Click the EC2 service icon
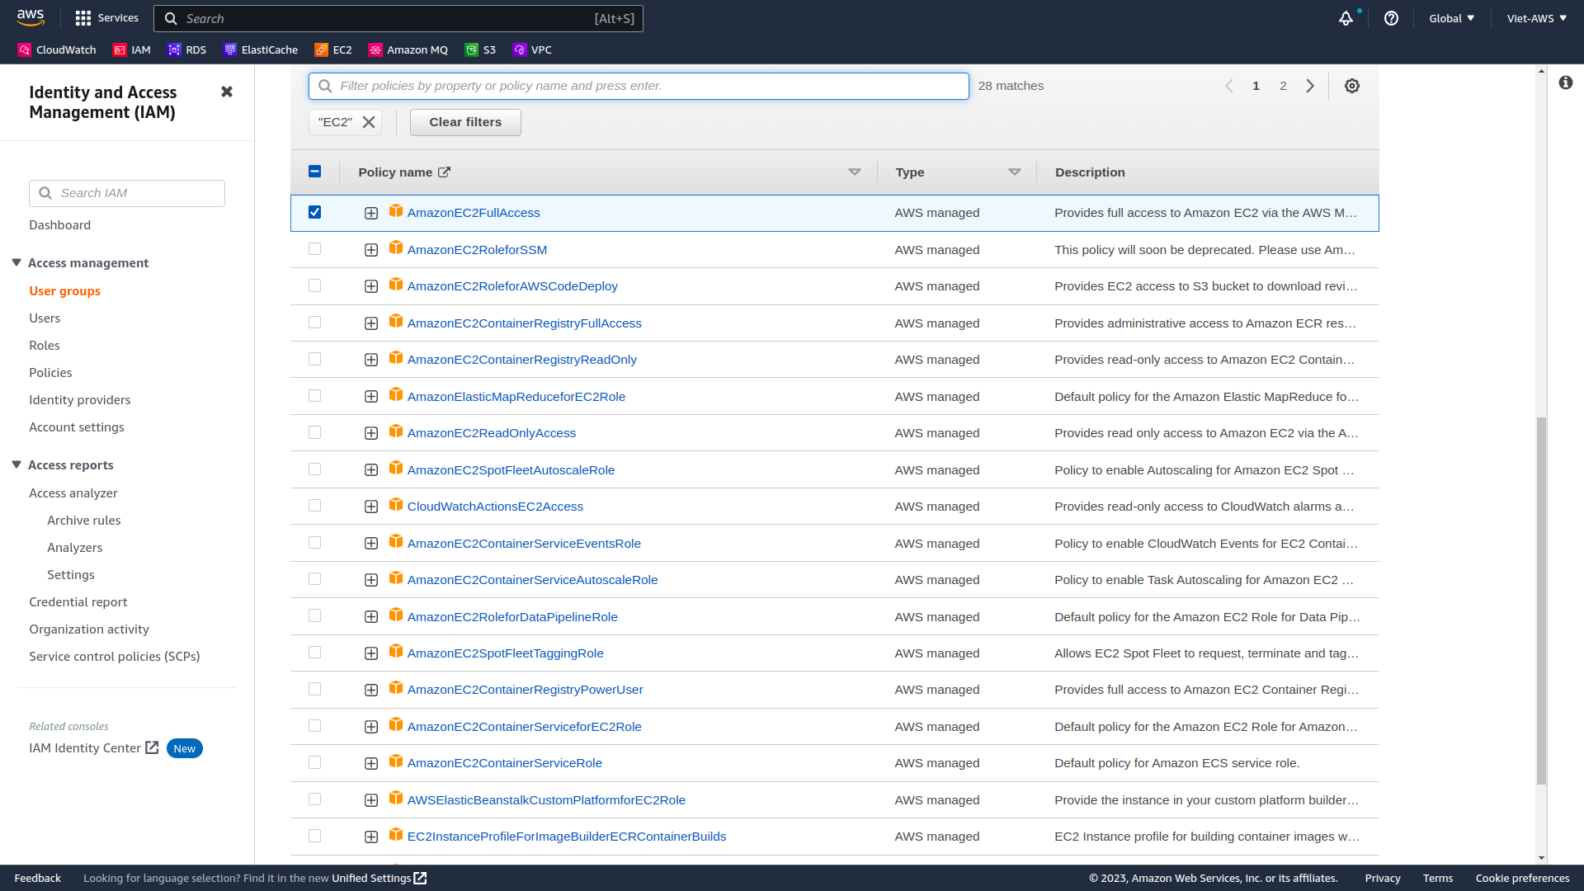This screenshot has width=1584, height=891. 320,49
